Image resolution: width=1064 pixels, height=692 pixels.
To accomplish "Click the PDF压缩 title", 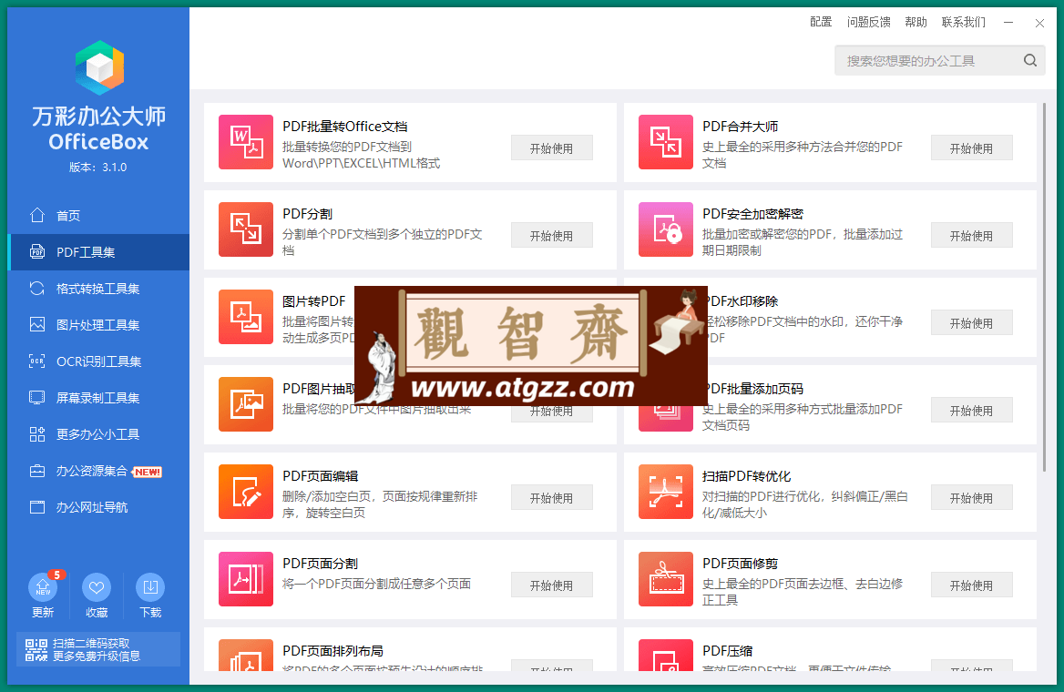I will click(728, 651).
